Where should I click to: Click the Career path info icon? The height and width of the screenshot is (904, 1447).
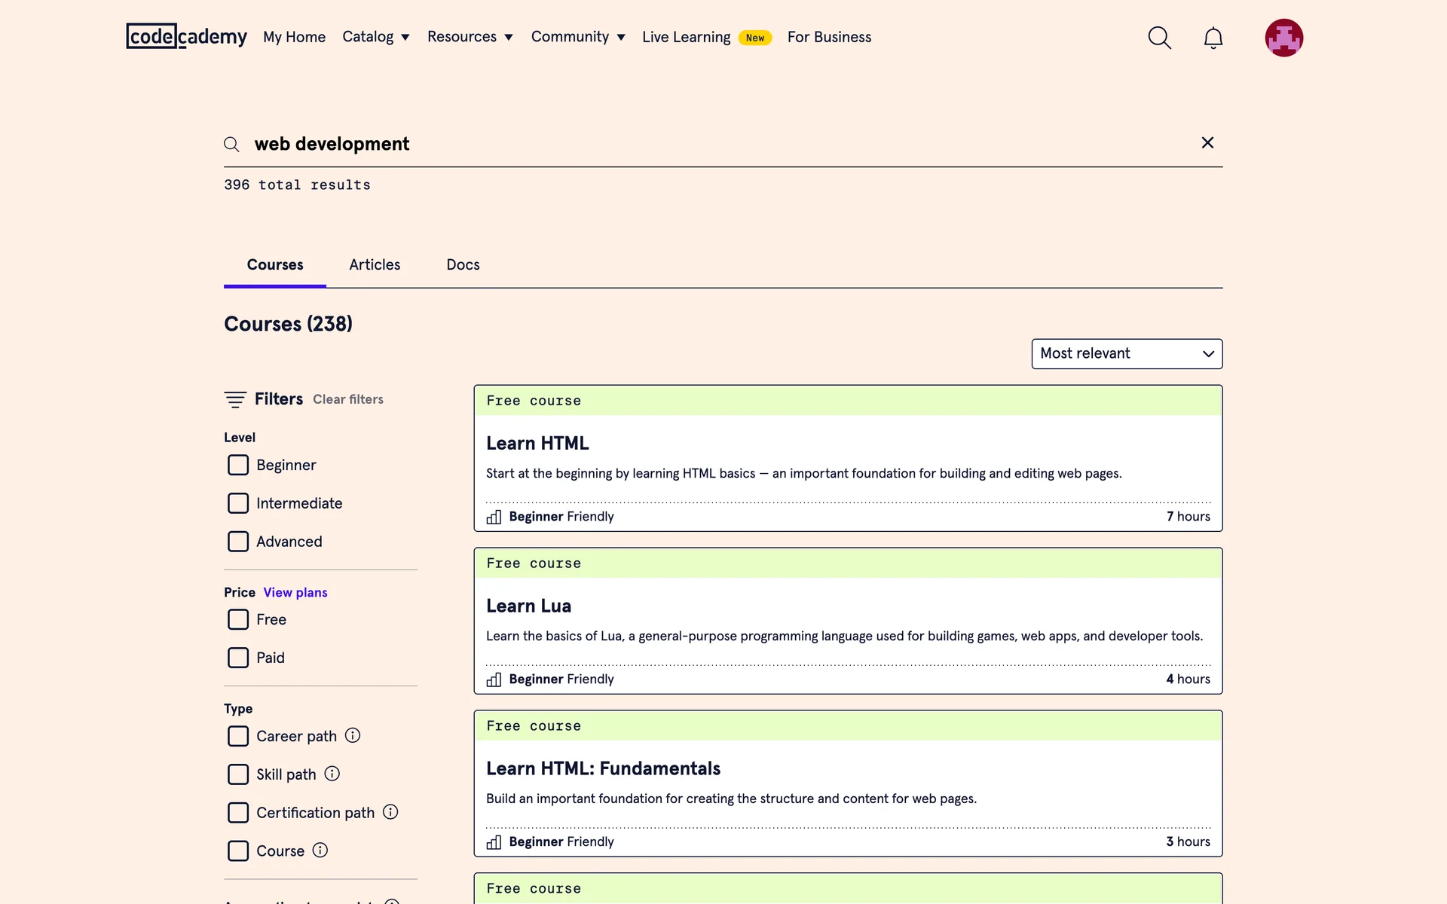click(x=353, y=735)
